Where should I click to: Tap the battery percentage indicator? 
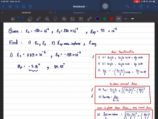[151, 2]
